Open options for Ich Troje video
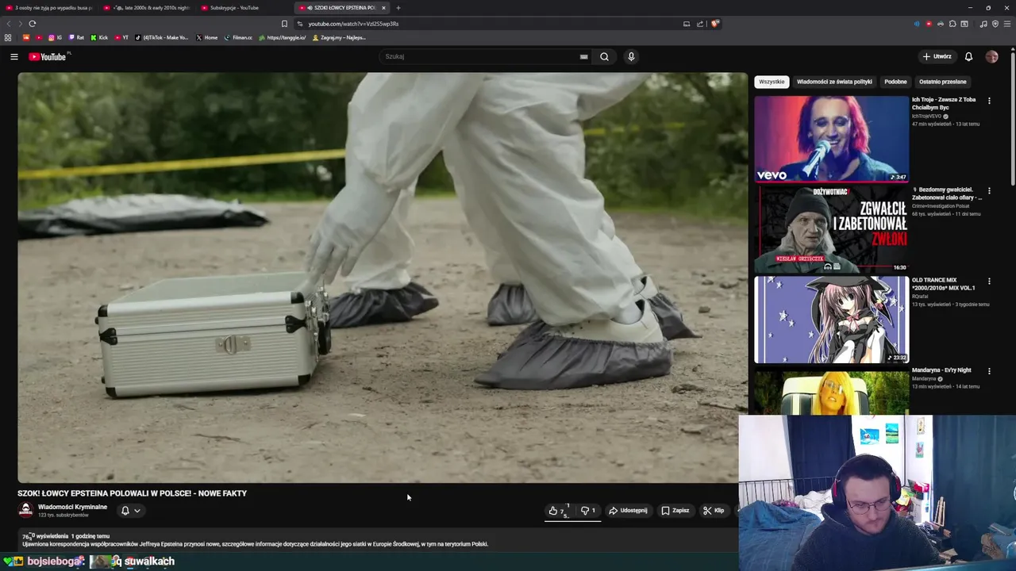This screenshot has height=571, width=1016. click(989, 101)
